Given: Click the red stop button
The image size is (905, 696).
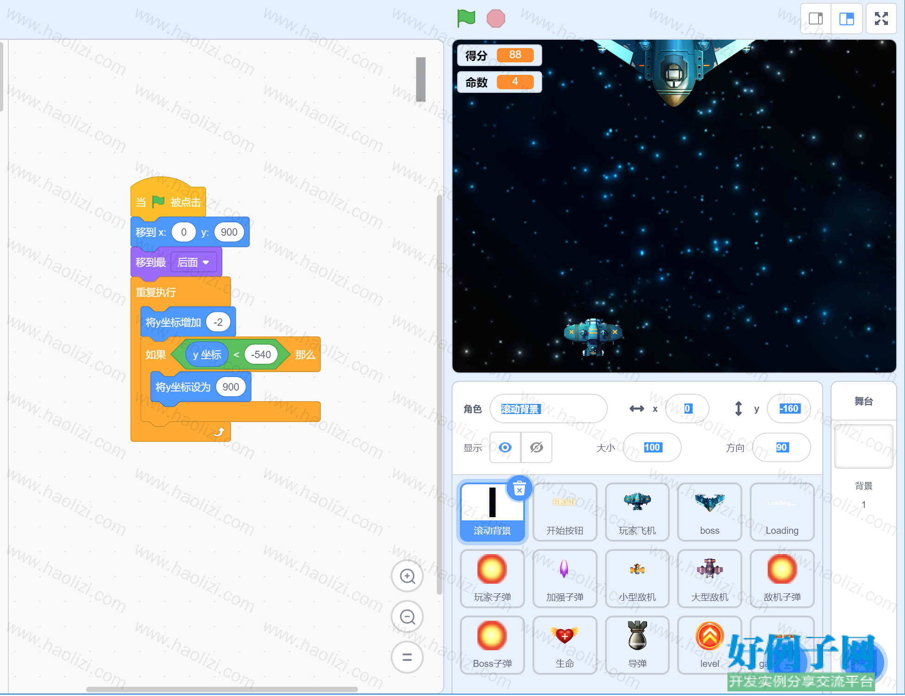Looking at the screenshot, I should click(x=495, y=18).
